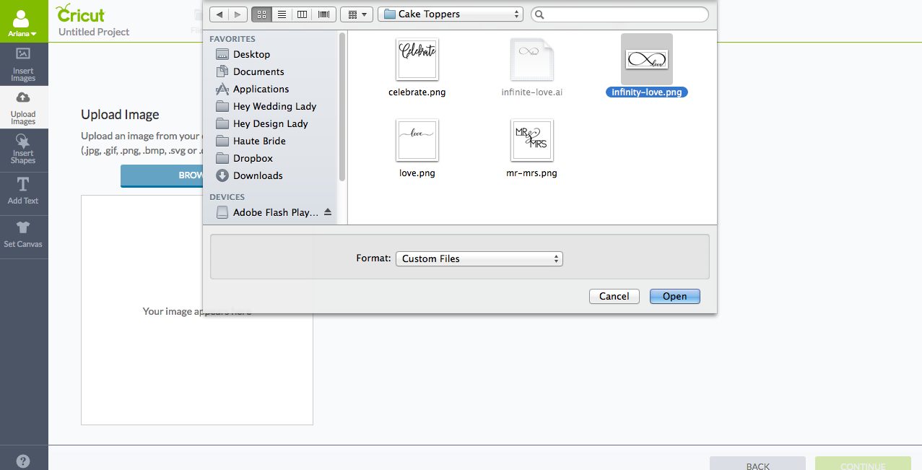This screenshot has height=470, width=922.
Task: Select Downloads in the Favorites sidebar
Action: (x=258, y=175)
